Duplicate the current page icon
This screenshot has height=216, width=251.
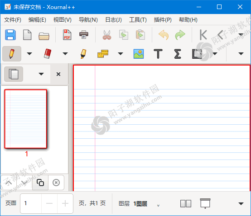pos(40,183)
